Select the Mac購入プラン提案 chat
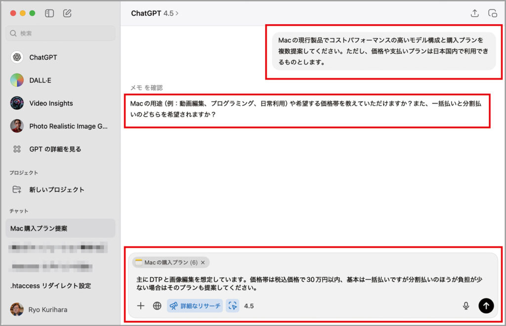The width and height of the screenshot is (506, 326). [x=60, y=229]
